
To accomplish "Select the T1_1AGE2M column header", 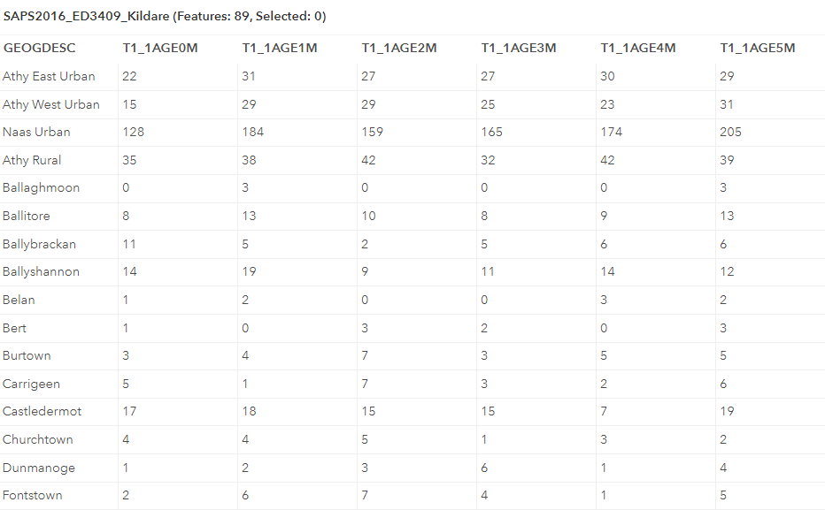I will click(x=399, y=48).
